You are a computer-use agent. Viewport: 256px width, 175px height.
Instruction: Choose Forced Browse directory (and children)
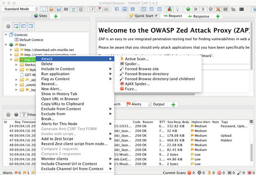coord(158,79)
